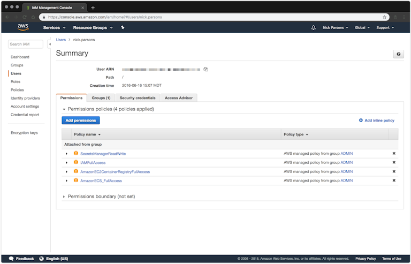Remove the IAMFullAccess policy with X
Viewport: 411px width, 264px height.
394,162
